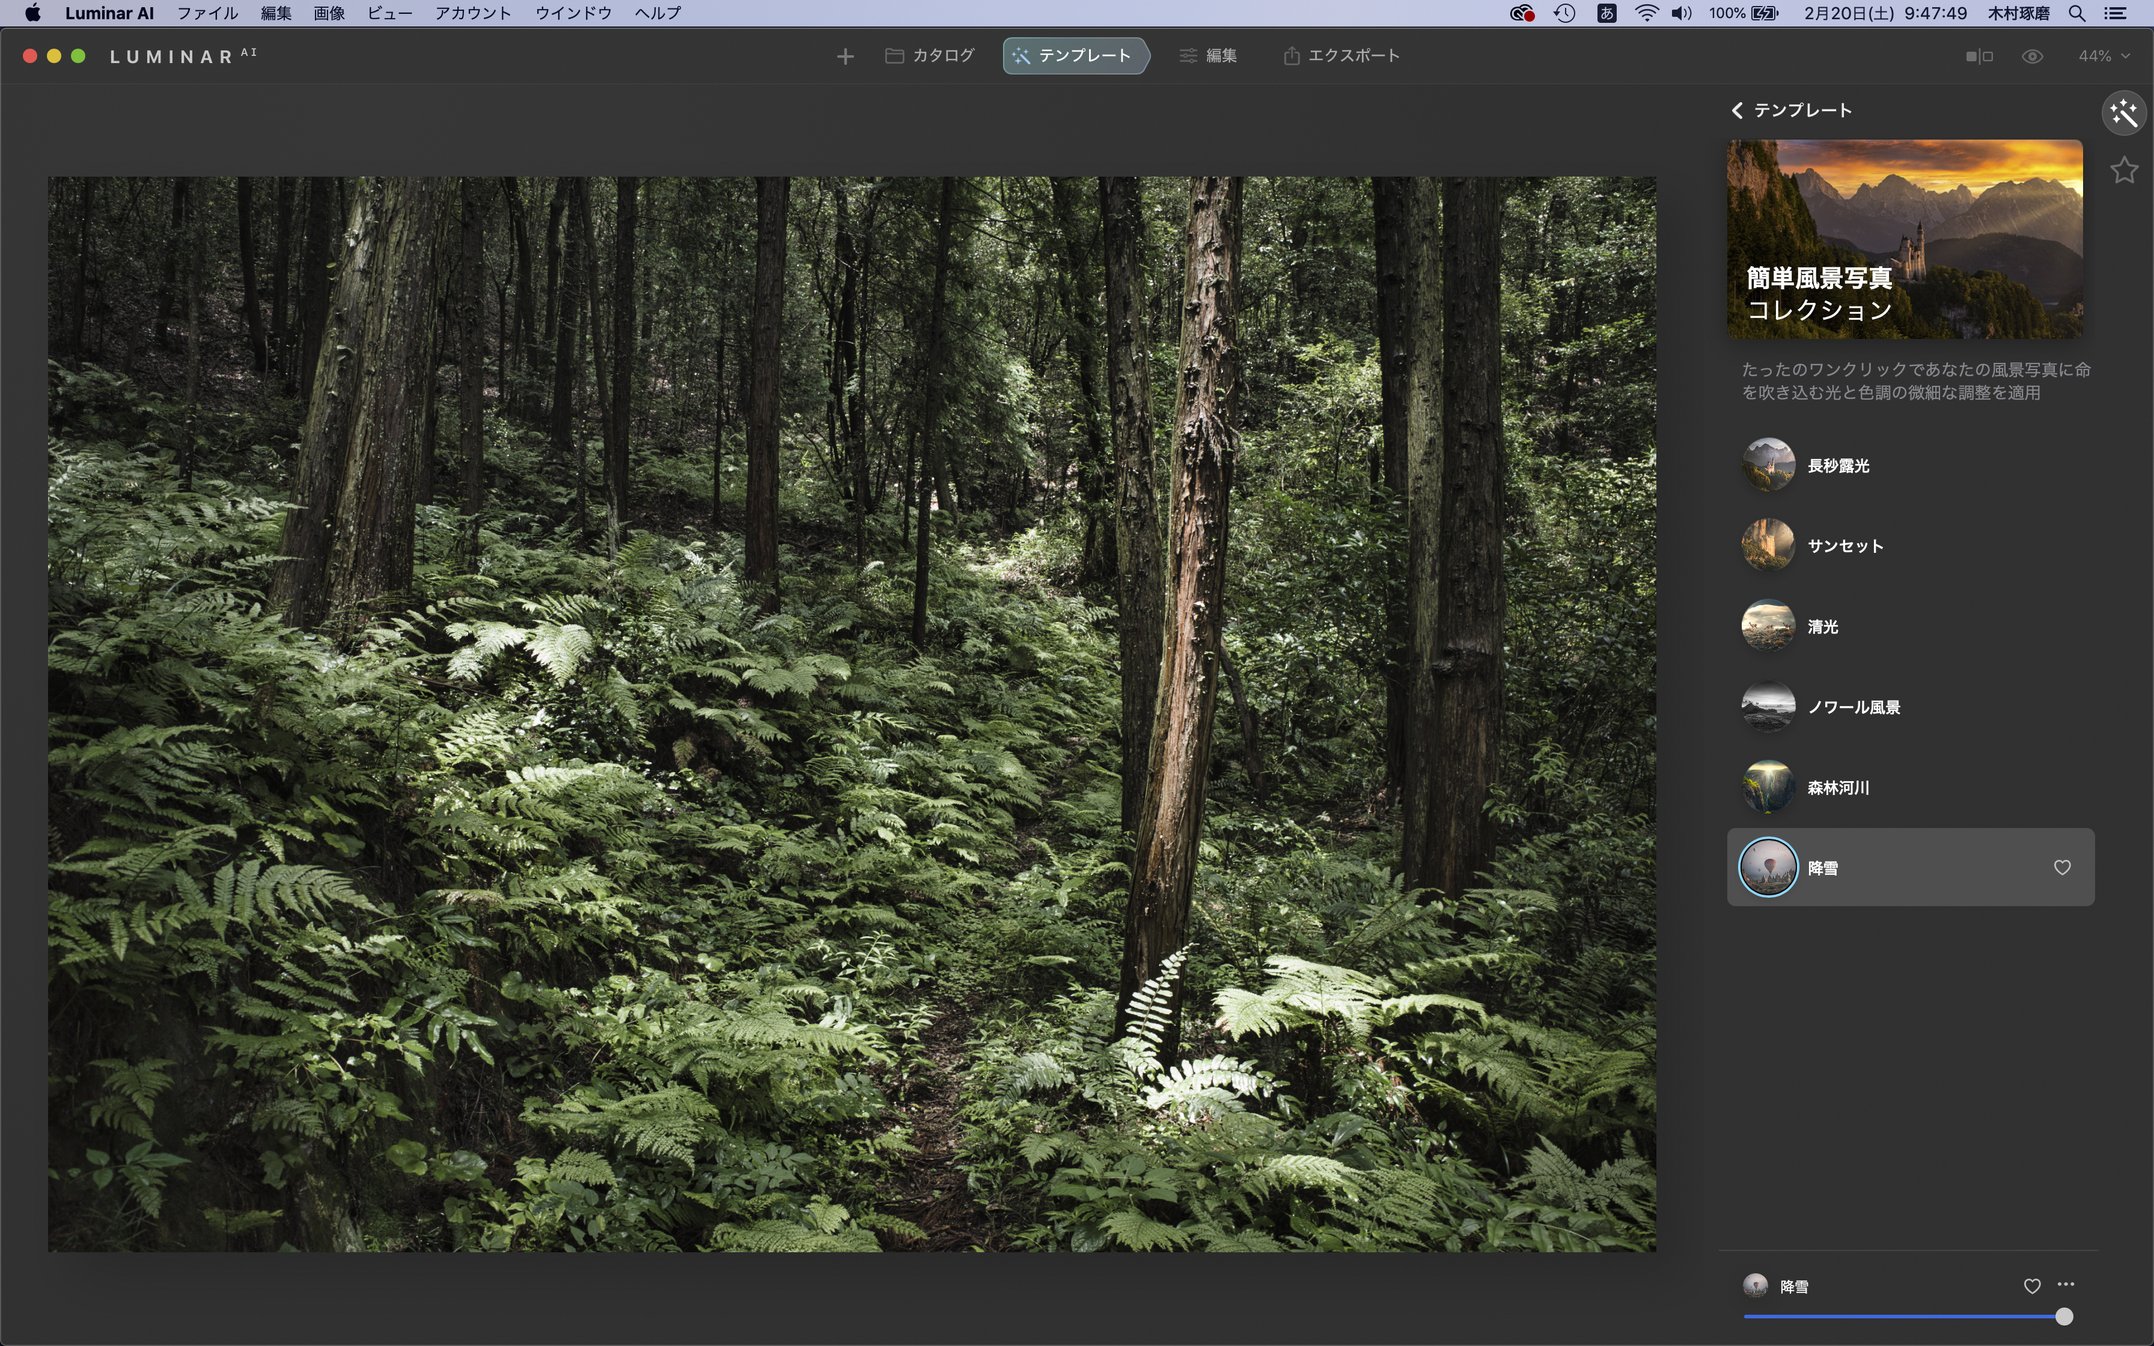Select the サンセット template thumbnail
2154x1346 pixels.
point(1768,545)
